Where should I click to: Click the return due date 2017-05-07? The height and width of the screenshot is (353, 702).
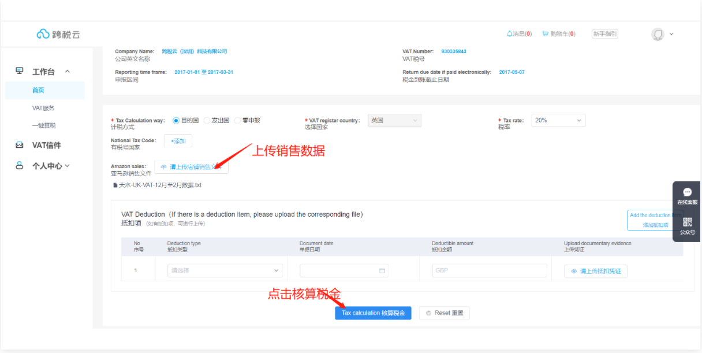[511, 72]
